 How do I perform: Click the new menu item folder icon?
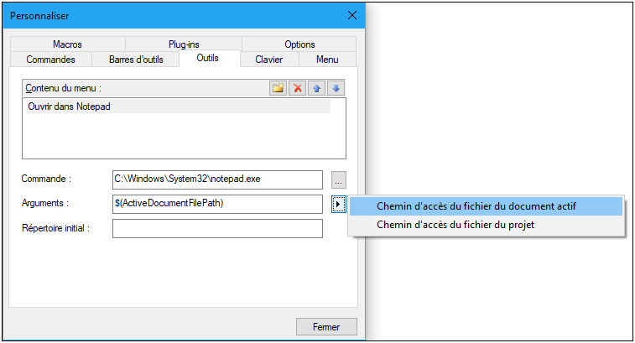[x=278, y=88]
